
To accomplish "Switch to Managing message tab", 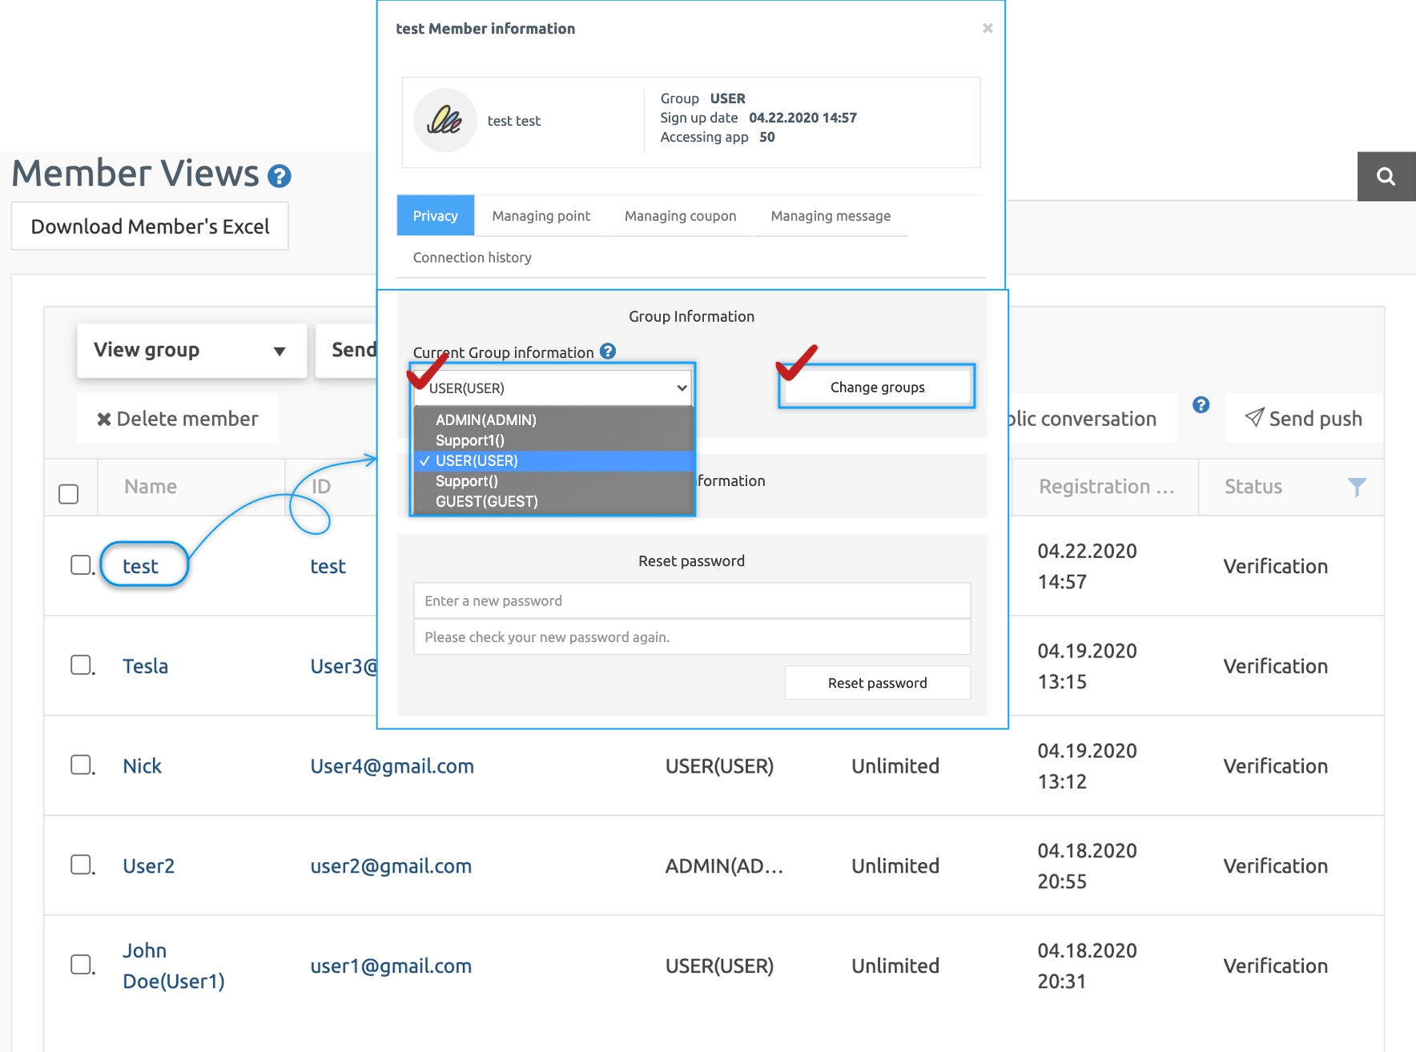I will point(831,216).
